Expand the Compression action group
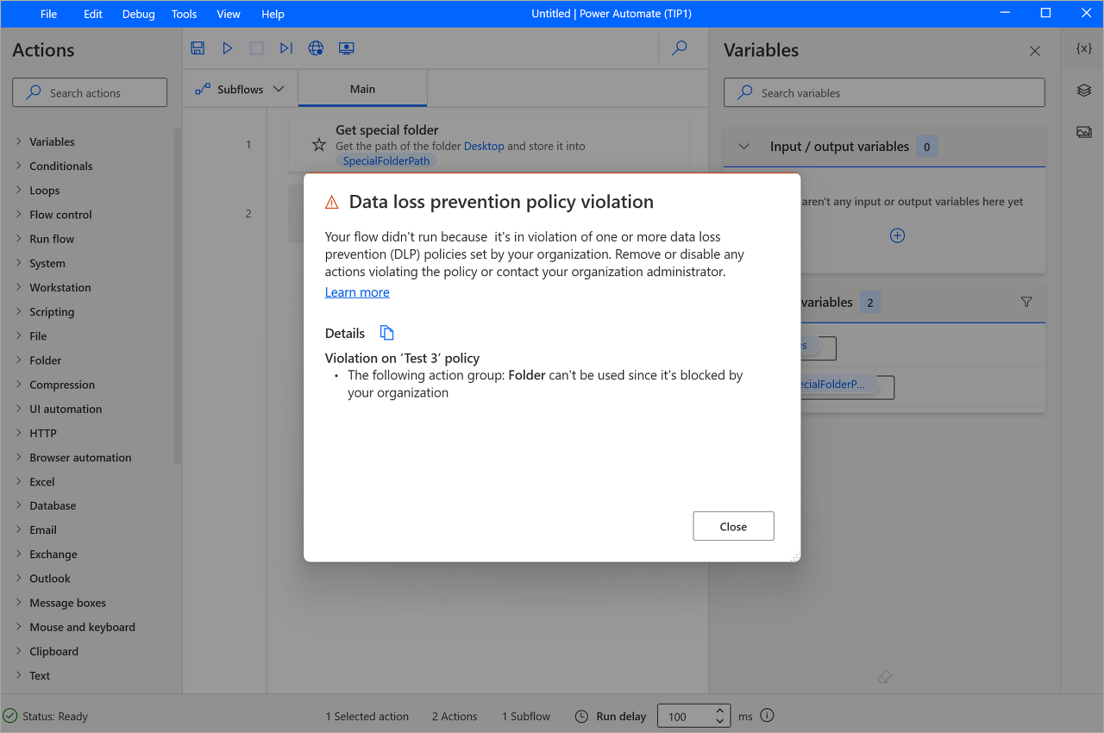 [19, 385]
